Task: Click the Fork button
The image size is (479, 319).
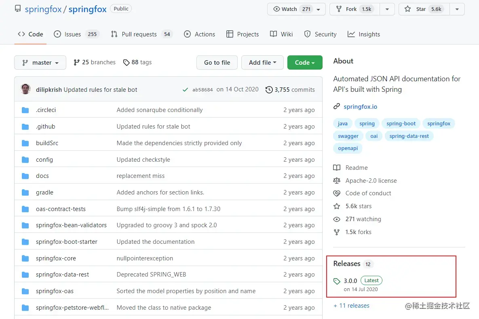Action: pyautogui.click(x=355, y=9)
